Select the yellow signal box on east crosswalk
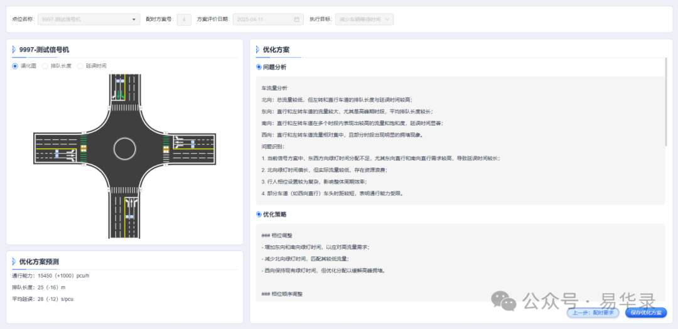 [166, 149]
